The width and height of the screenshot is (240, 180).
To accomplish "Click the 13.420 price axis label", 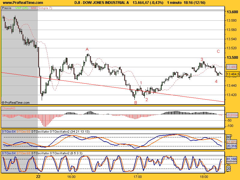I will [x=231, y=95].
